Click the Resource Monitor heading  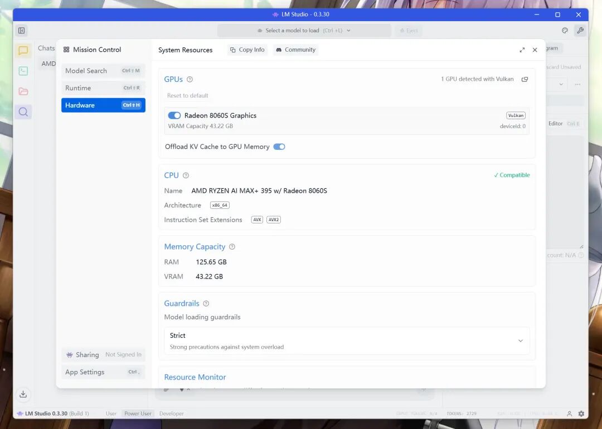pyautogui.click(x=195, y=377)
